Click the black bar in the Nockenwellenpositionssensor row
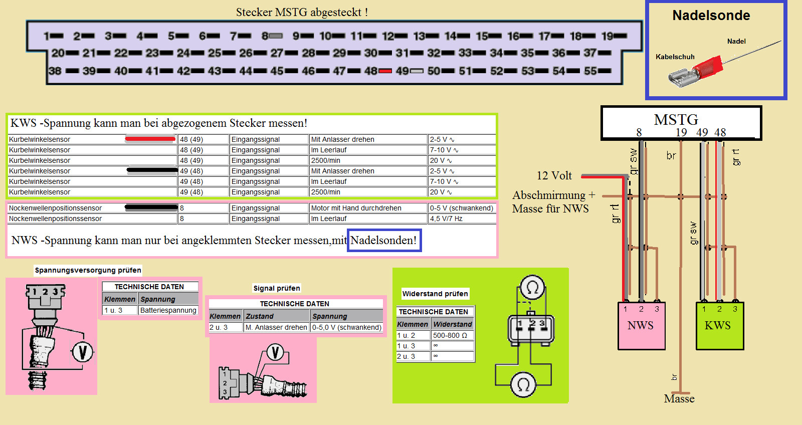The width and height of the screenshot is (802, 425). point(151,207)
